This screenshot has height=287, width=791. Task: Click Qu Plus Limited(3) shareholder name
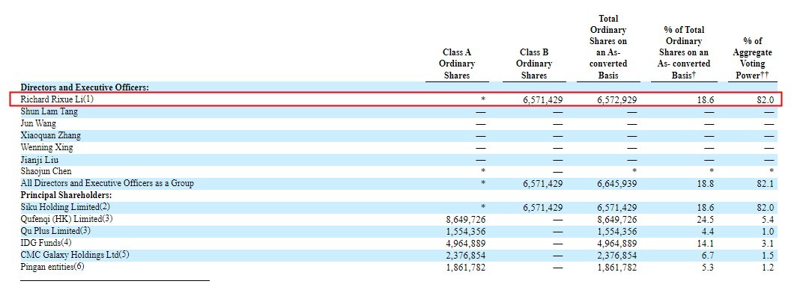(x=57, y=231)
